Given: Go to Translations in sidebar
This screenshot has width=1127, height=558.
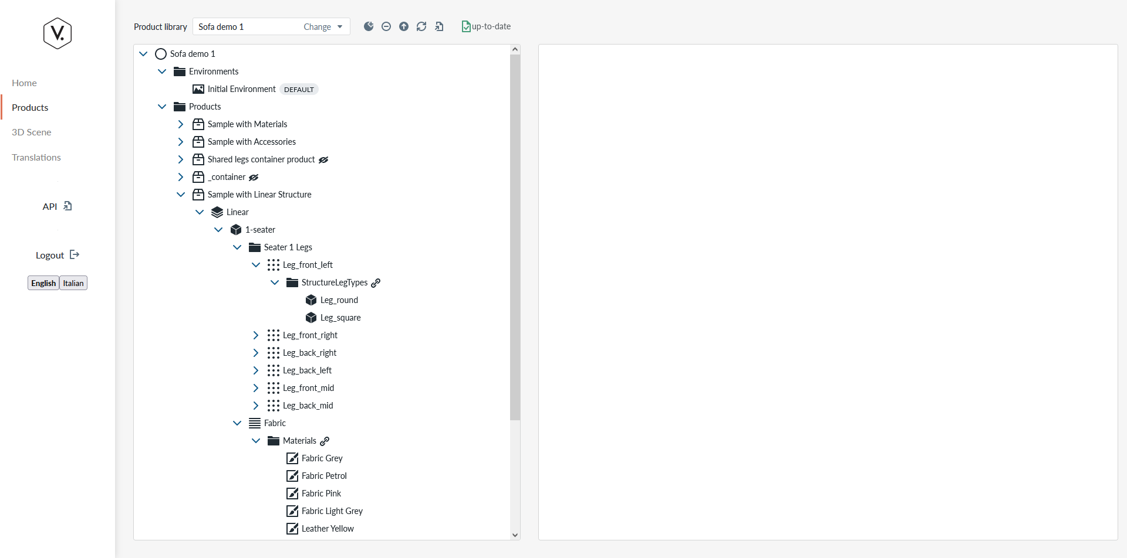Looking at the screenshot, I should [36, 158].
